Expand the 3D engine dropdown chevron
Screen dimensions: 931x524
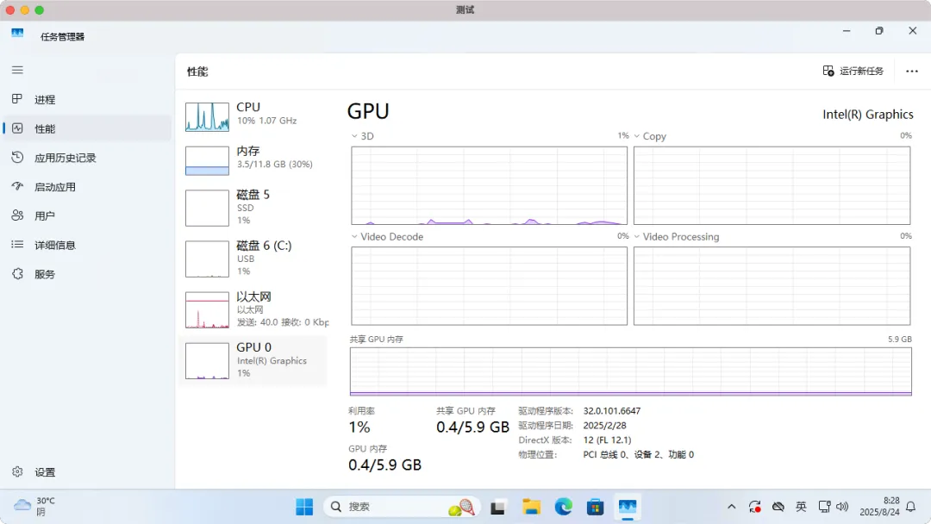coord(354,136)
